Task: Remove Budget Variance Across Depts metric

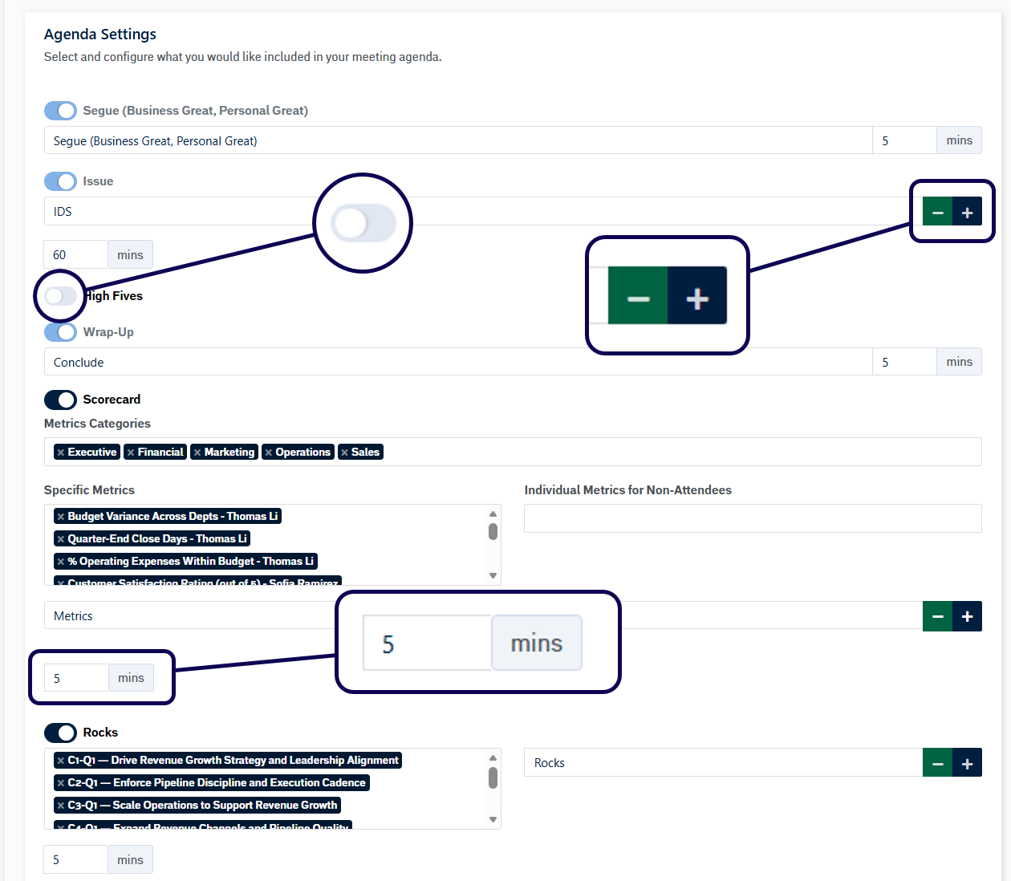Action: 61,517
